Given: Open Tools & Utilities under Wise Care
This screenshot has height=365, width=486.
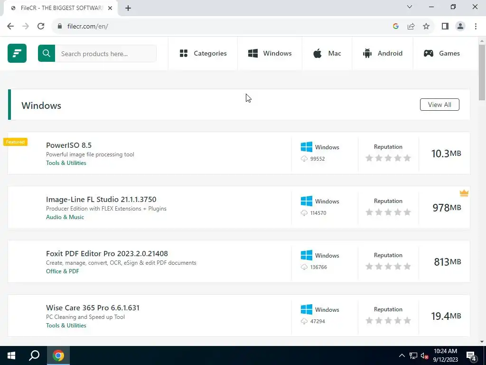Looking at the screenshot, I should (x=66, y=326).
